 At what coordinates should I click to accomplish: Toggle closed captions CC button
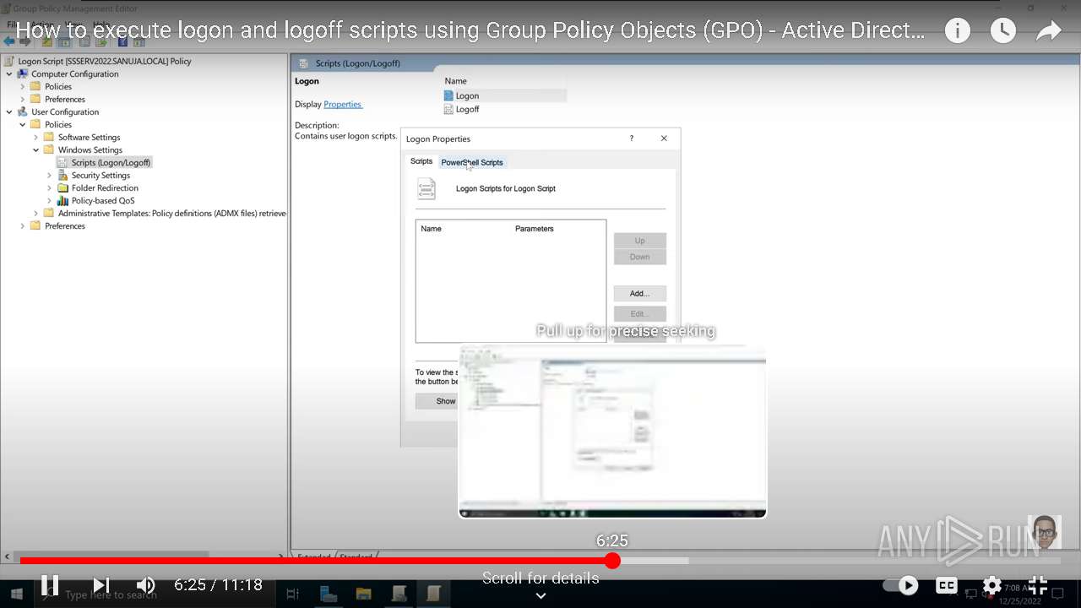(x=947, y=584)
